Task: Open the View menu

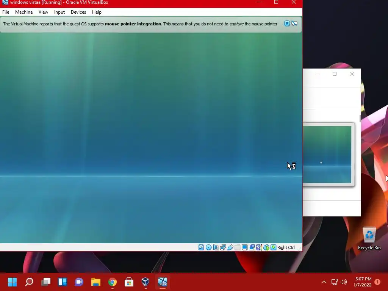Action: click(43, 12)
